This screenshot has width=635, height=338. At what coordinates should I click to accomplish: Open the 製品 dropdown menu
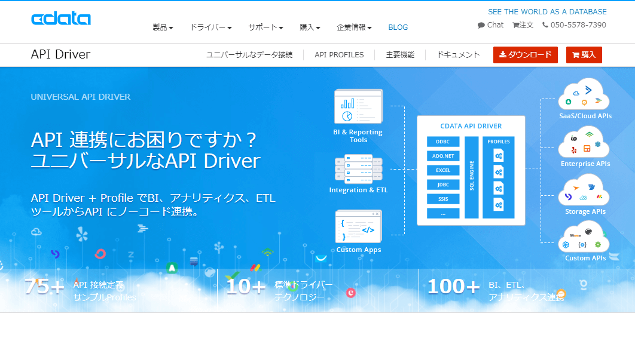point(163,27)
